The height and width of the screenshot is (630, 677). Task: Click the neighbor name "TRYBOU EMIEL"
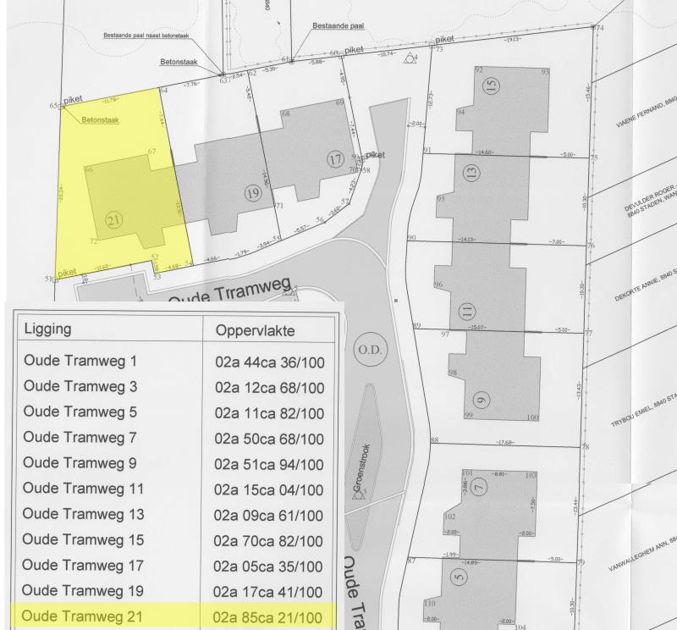(x=632, y=416)
